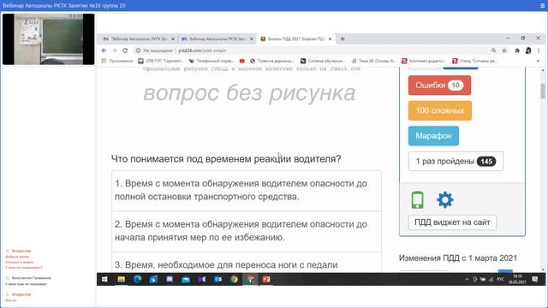Click the webinar presenter video thumbnail
The image size is (548, 308).
[49, 39]
